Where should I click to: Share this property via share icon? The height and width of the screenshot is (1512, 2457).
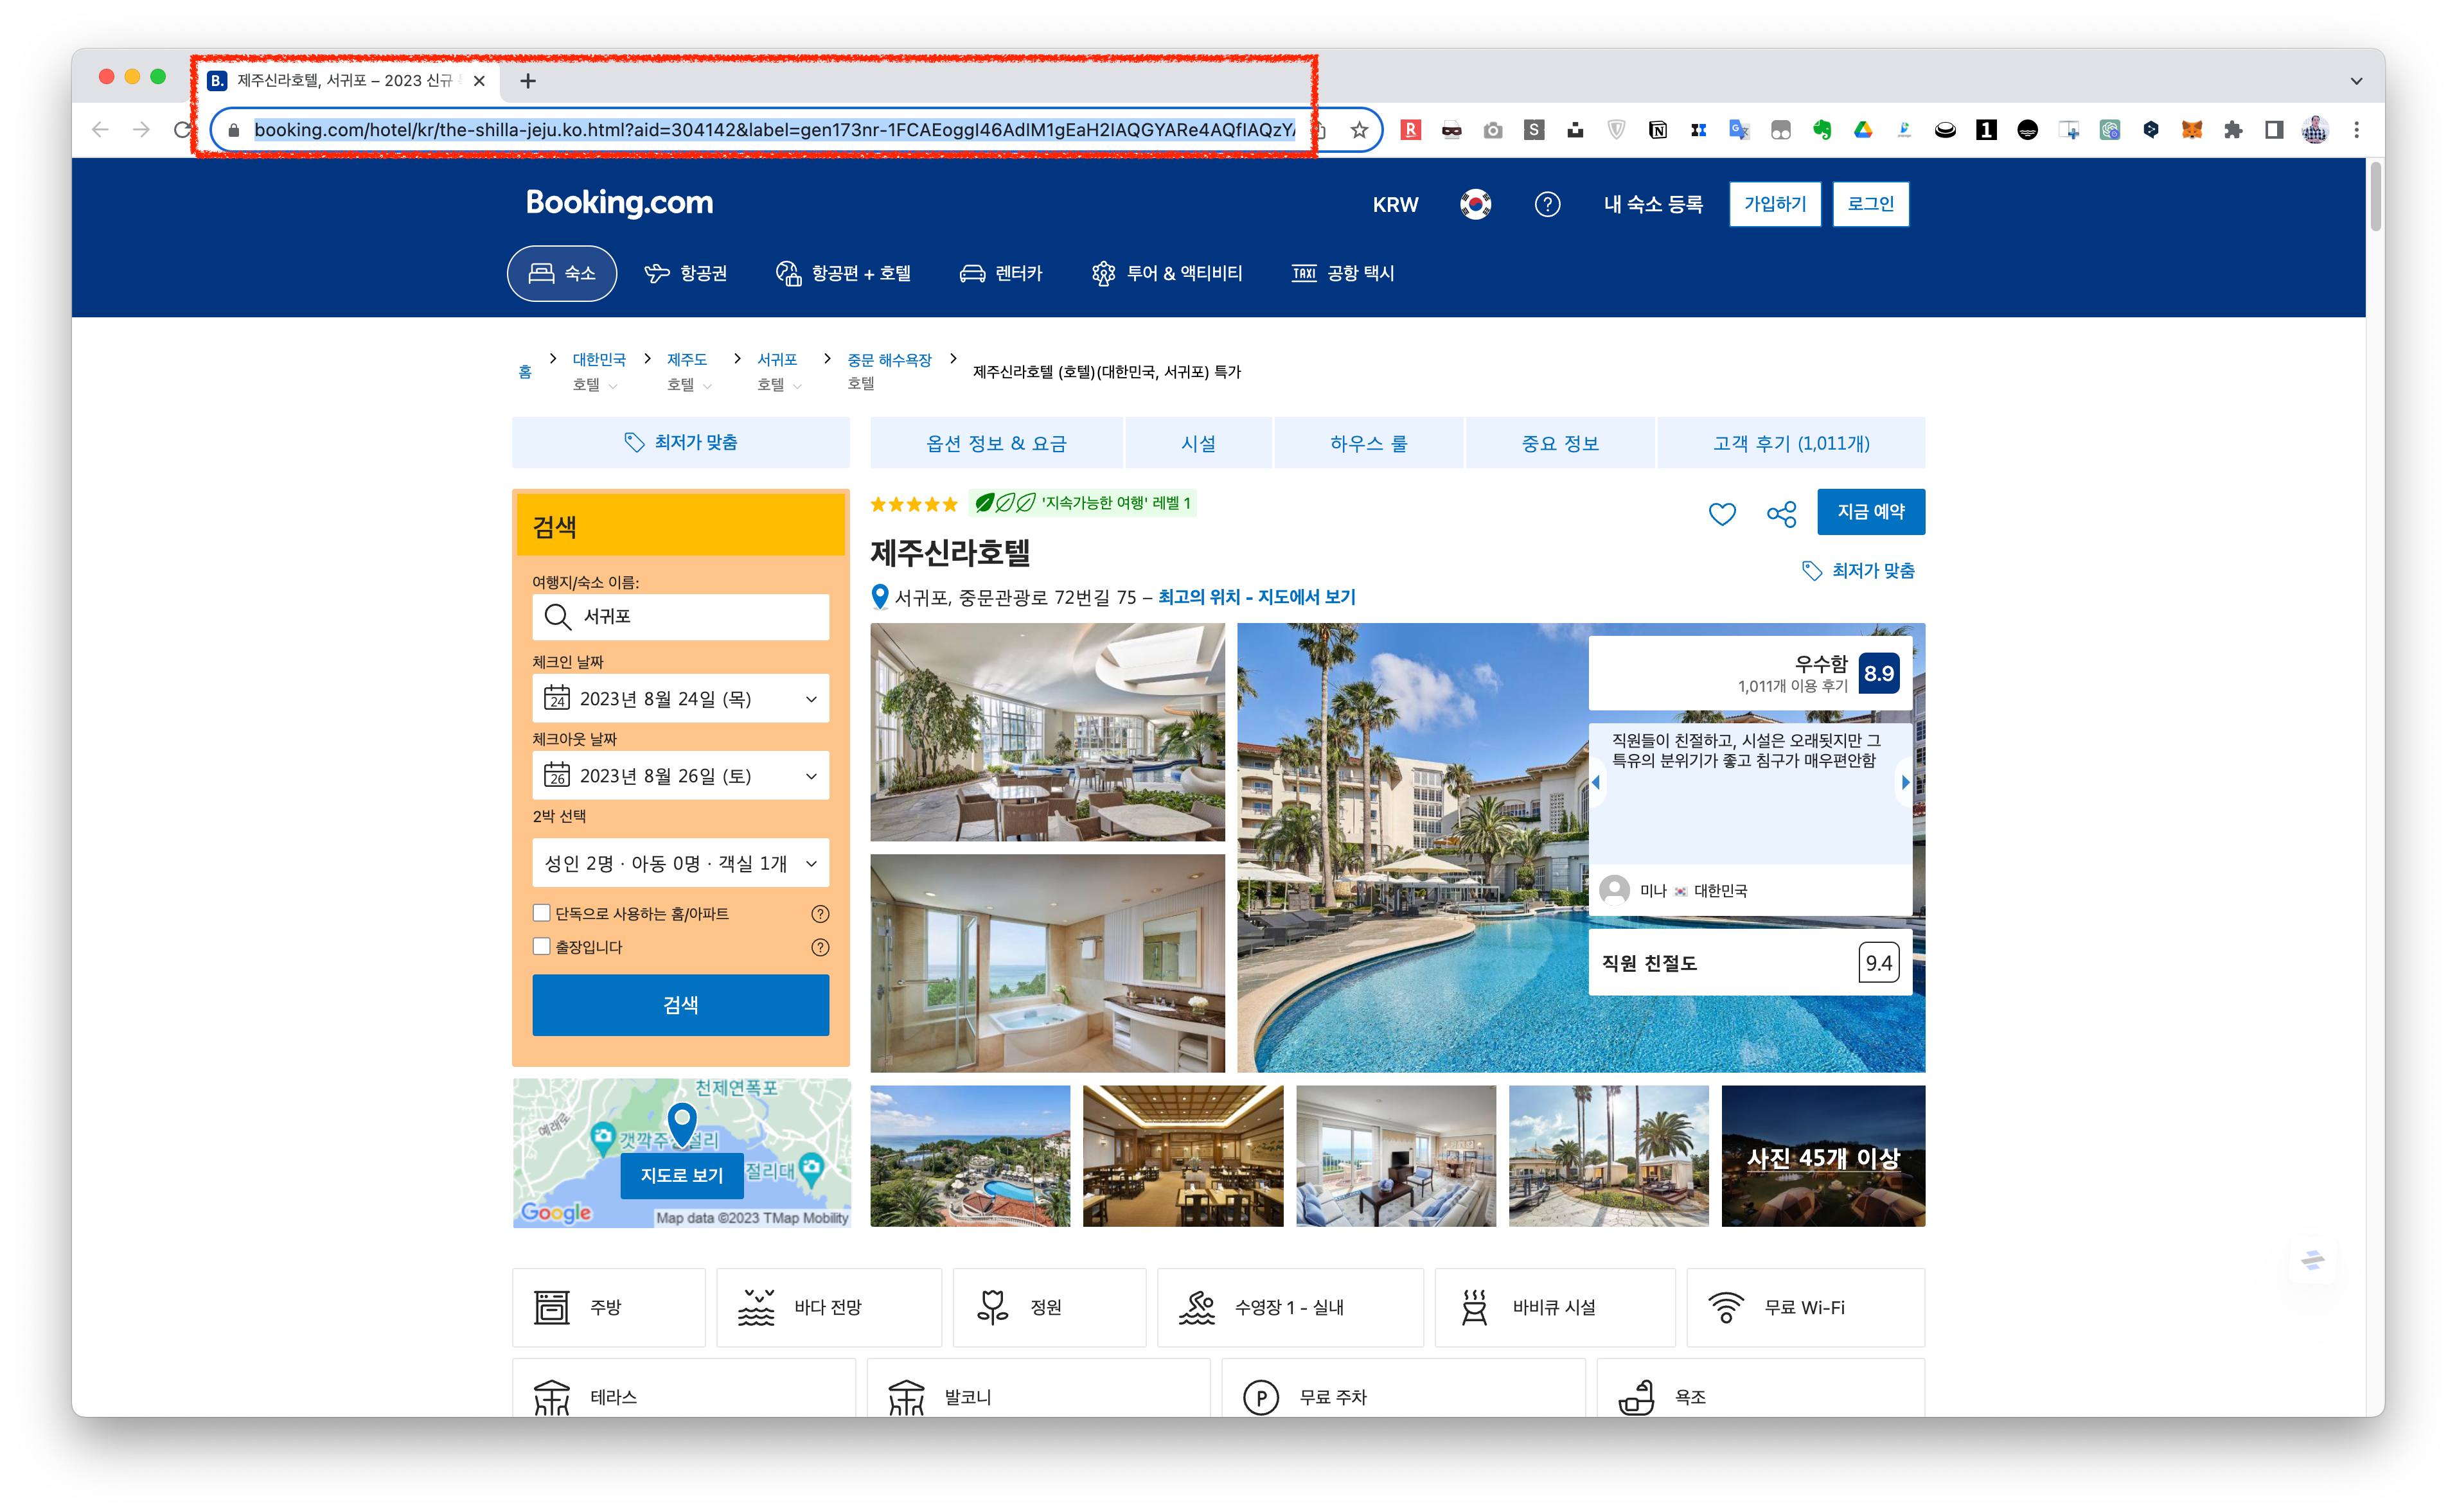[x=1781, y=514]
